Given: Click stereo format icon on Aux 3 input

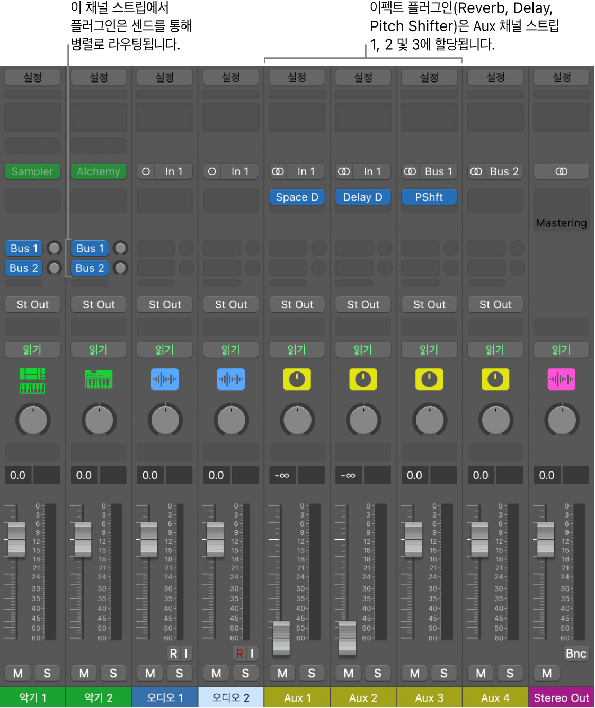Looking at the screenshot, I should pyautogui.click(x=410, y=171).
